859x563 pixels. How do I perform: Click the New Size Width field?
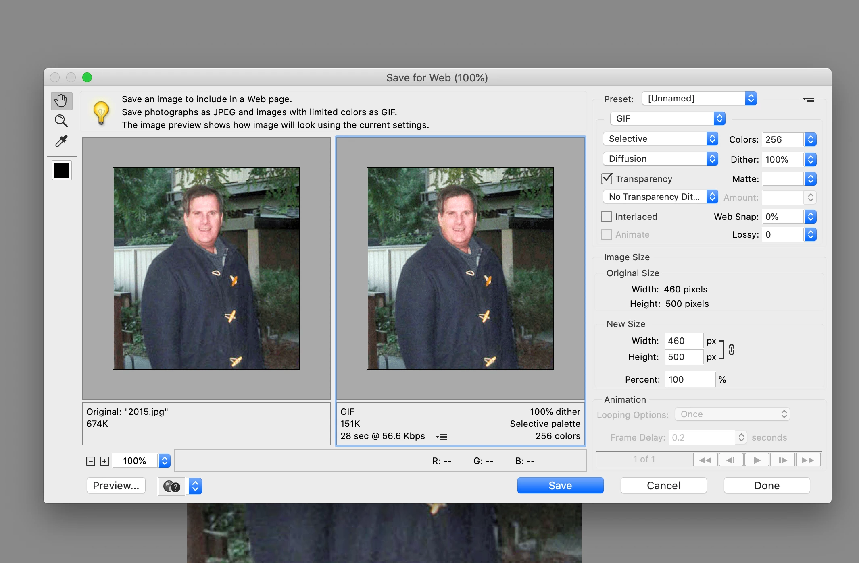[x=684, y=341]
